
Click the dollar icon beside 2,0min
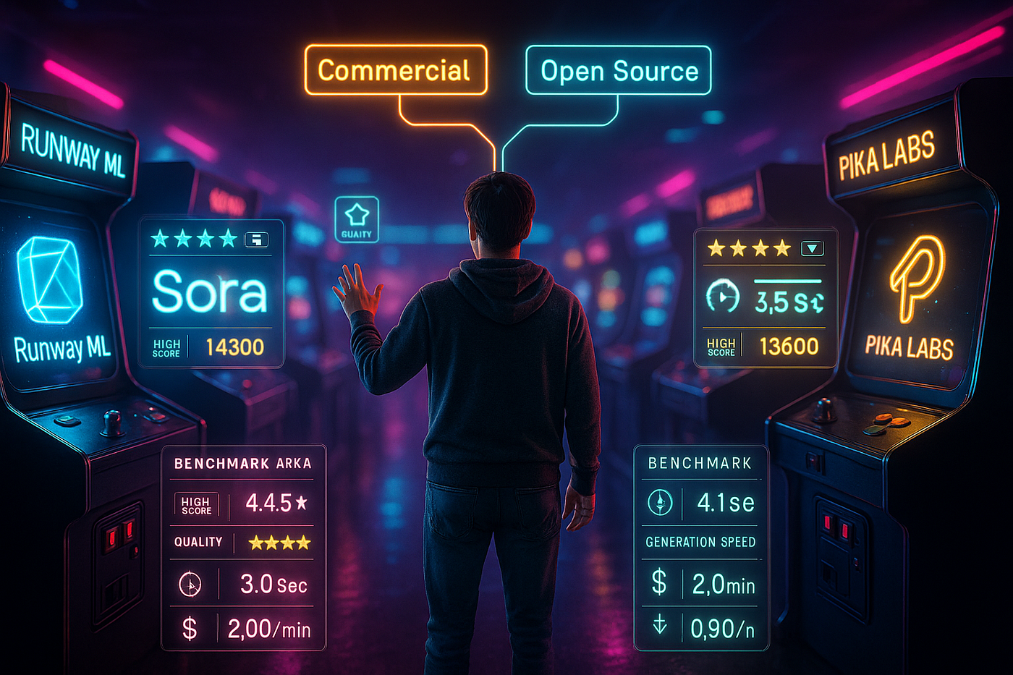tap(658, 582)
